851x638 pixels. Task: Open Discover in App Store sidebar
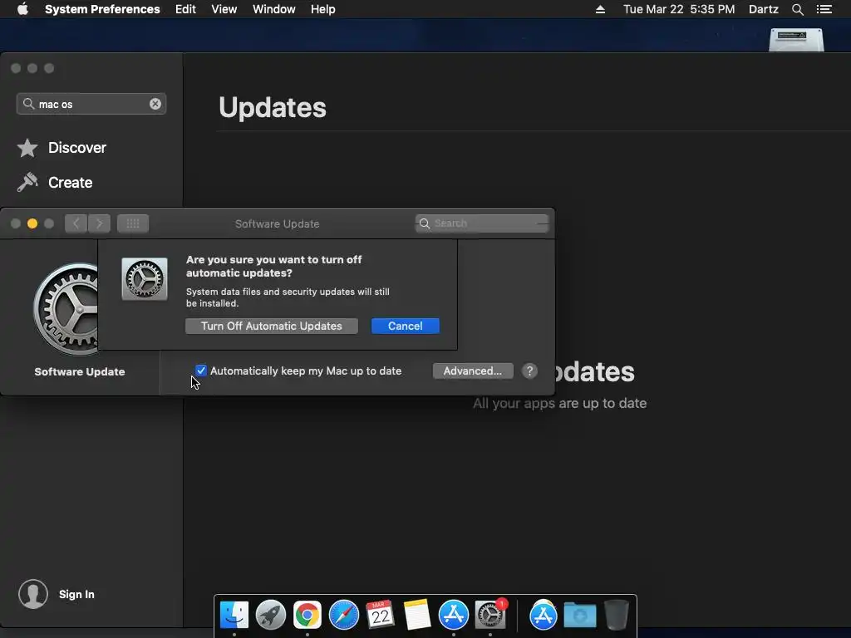click(x=77, y=148)
